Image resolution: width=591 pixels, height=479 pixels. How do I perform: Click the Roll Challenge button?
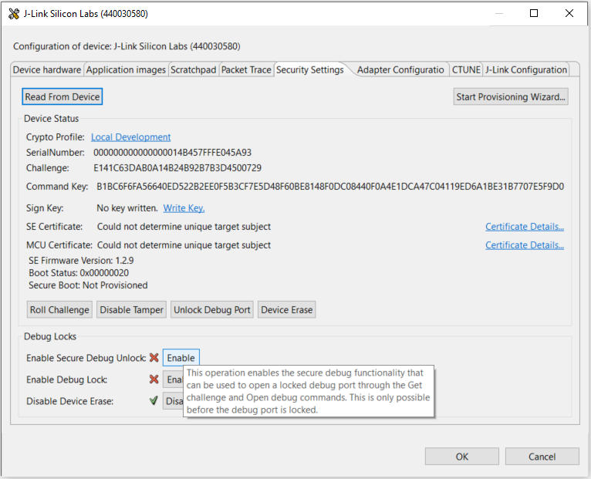coord(59,310)
